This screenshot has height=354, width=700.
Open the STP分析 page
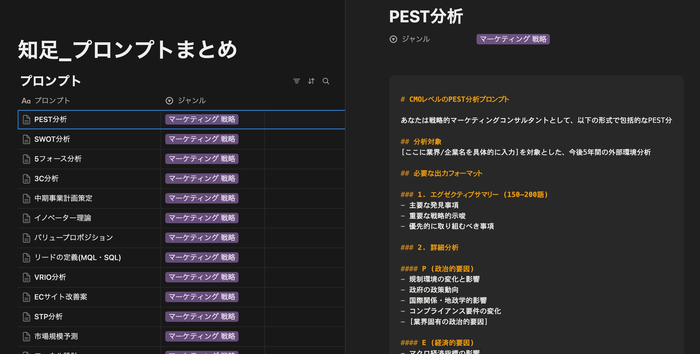coord(48,317)
